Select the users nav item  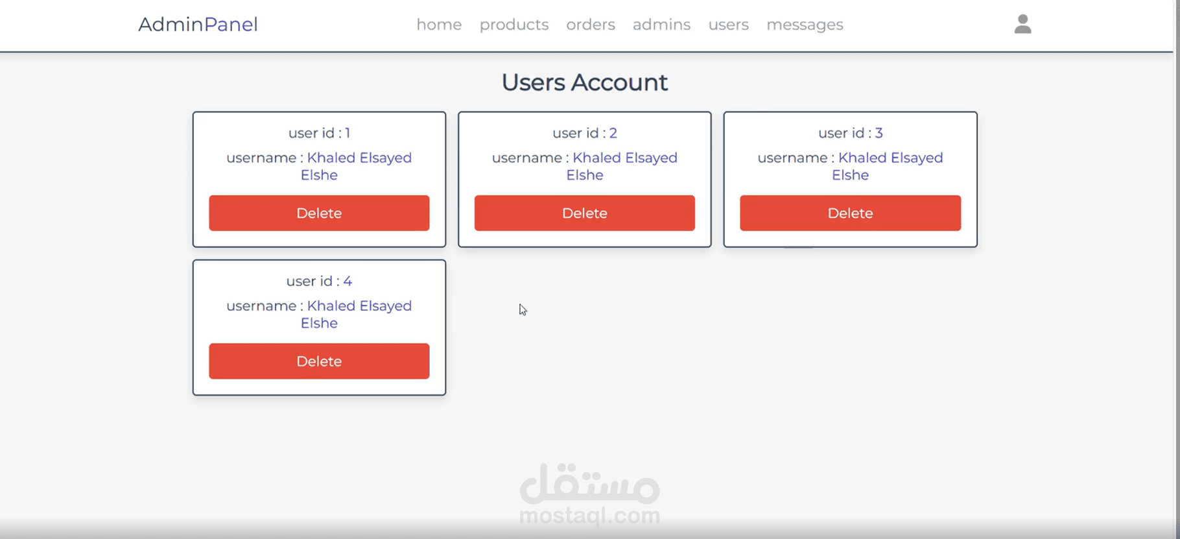(x=728, y=25)
